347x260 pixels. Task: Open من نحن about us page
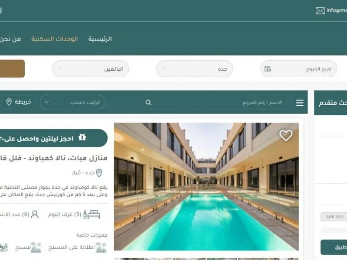coord(10,39)
